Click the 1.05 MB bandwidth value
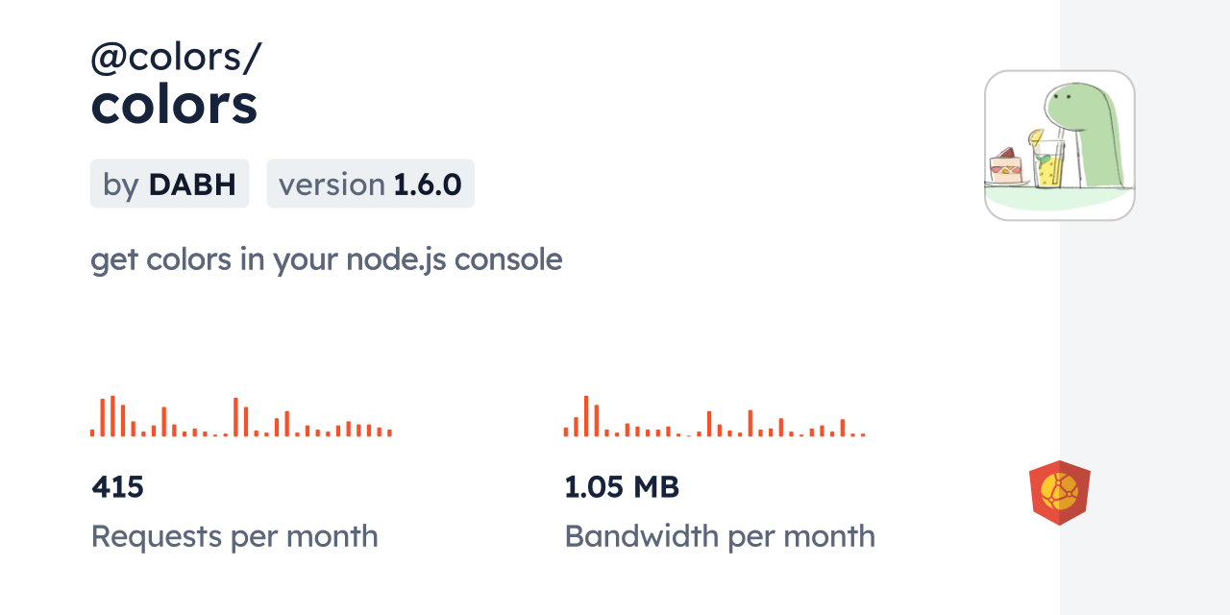 click(622, 487)
